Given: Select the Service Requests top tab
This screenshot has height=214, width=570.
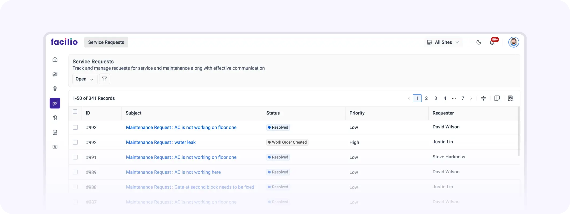Looking at the screenshot, I should (x=106, y=42).
